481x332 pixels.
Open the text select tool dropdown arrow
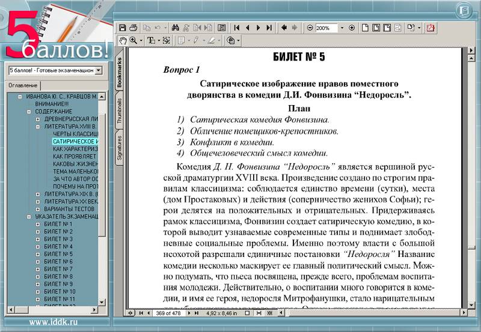[x=159, y=41]
